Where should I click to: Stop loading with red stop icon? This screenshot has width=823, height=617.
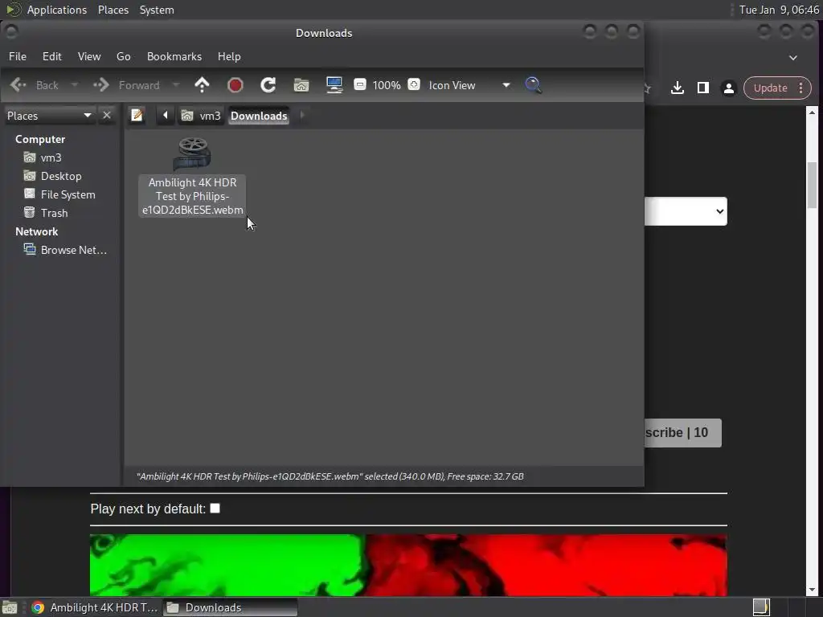pos(235,85)
